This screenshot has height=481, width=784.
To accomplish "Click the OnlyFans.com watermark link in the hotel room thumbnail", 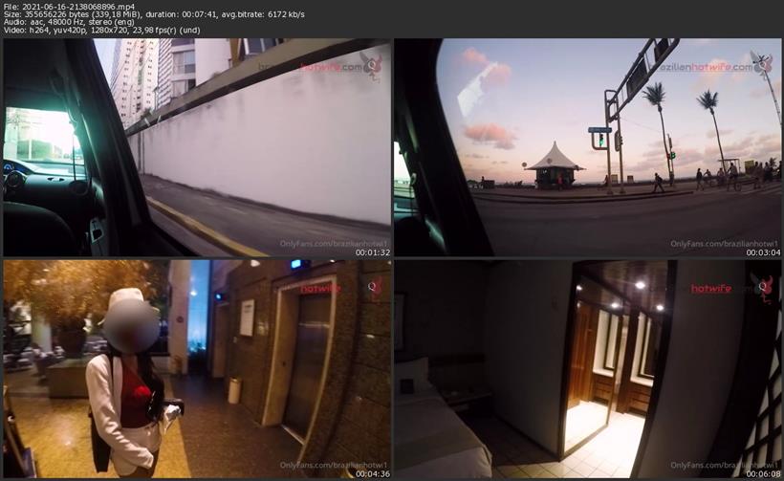I will (x=724, y=465).
